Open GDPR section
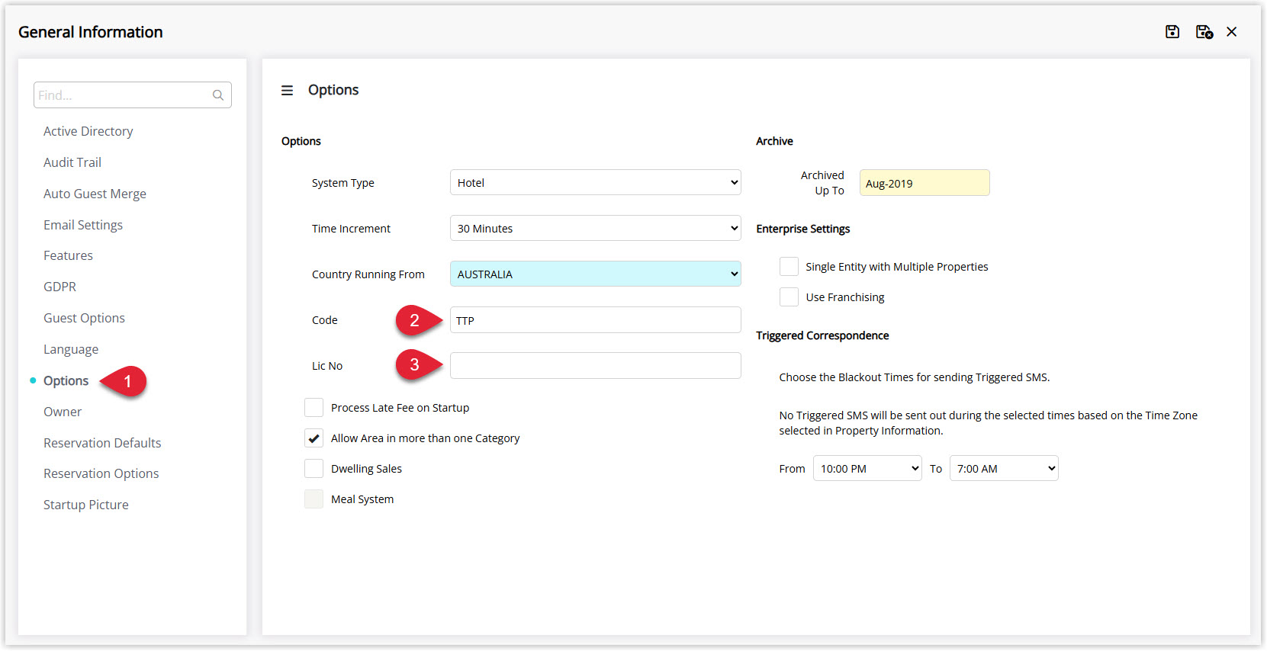1267x651 pixels. coord(59,287)
